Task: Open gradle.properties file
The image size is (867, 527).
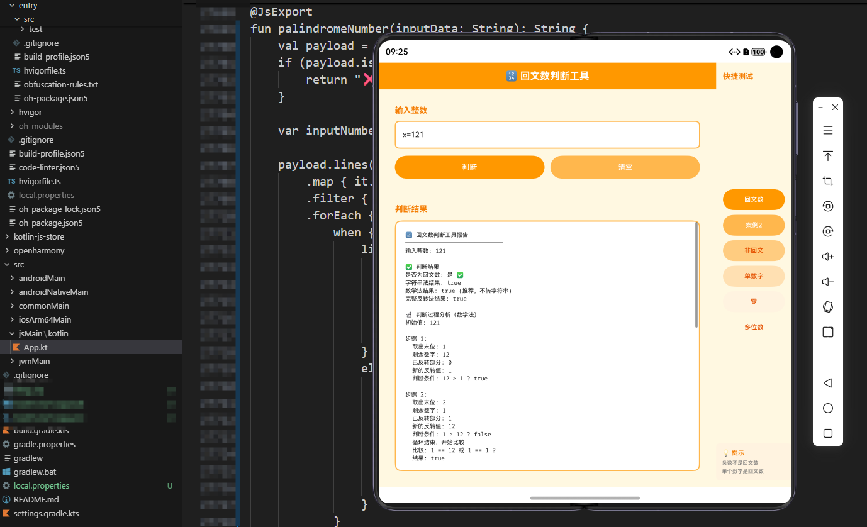Action: click(x=45, y=444)
